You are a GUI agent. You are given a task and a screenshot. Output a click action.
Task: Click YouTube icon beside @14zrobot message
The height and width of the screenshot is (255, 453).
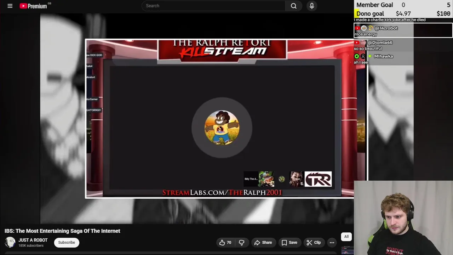357,28
